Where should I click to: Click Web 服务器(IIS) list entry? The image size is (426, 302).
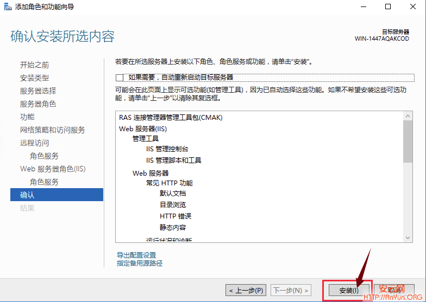143,129
